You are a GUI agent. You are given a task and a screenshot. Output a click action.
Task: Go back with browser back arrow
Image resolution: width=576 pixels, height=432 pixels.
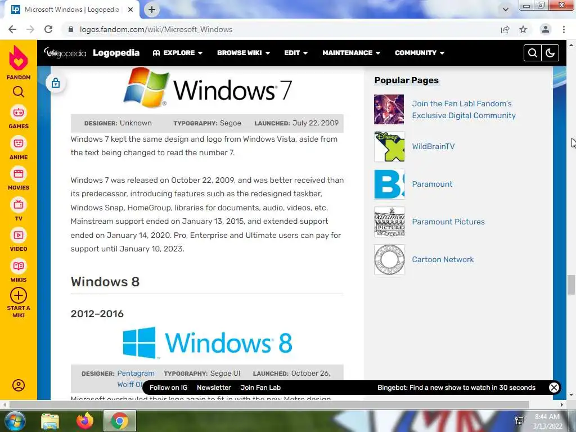(12, 29)
